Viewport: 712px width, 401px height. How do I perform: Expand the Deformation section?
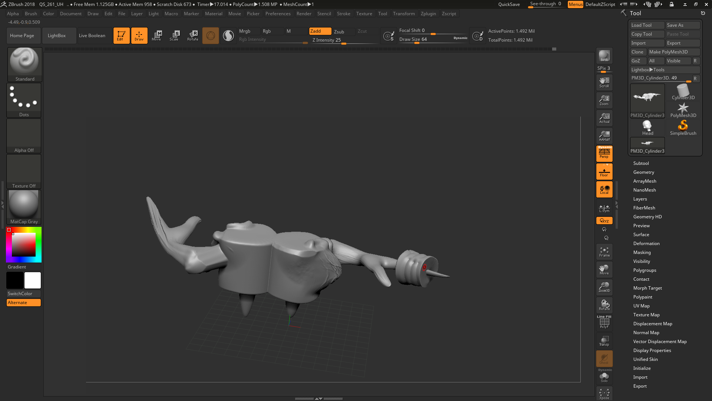click(x=646, y=244)
